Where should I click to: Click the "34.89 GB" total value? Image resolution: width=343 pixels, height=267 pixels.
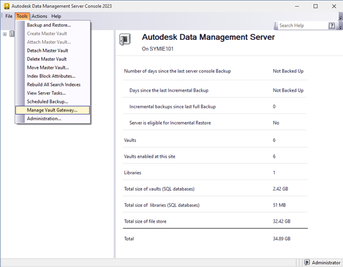click(x=281, y=239)
